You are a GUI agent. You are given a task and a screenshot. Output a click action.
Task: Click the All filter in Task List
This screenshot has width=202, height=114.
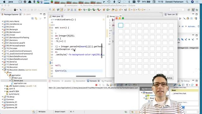[x=182, y=26]
